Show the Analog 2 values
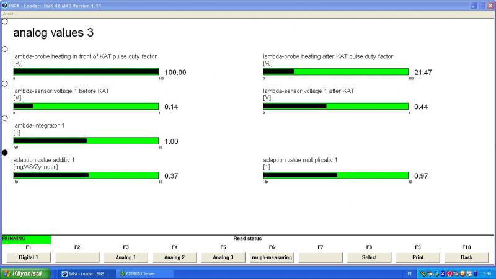This screenshot has height=279, width=496. coord(174,257)
